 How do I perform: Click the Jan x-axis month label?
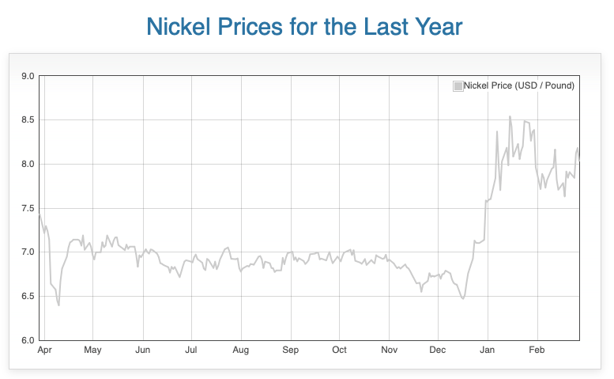tap(488, 350)
